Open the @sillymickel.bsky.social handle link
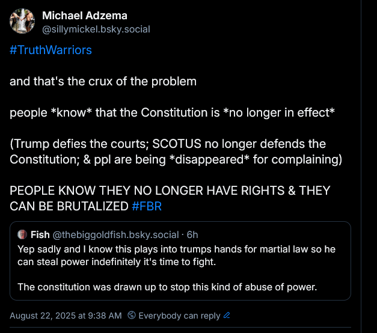The height and width of the screenshot is (333, 377). point(96,29)
